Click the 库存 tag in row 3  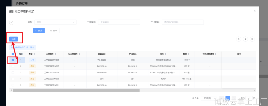click(32, 73)
